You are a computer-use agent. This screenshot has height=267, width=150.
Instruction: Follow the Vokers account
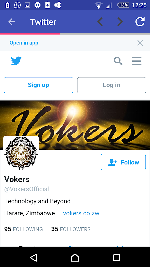click(x=123, y=162)
